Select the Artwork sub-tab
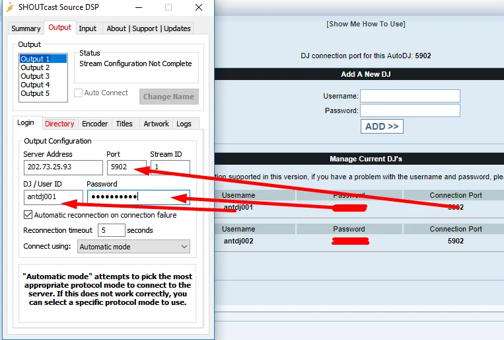 pyautogui.click(x=157, y=124)
